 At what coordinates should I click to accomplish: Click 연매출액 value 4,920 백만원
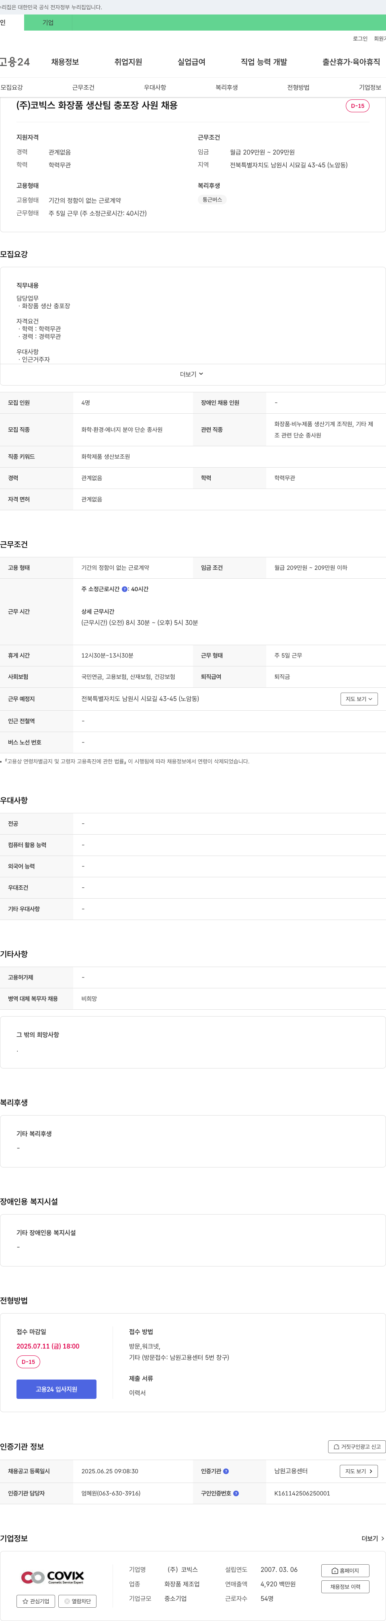[x=278, y=1584]
